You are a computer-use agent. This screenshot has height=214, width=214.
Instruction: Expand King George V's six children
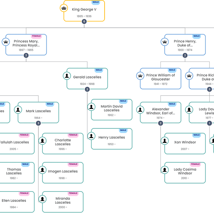coord(84,21)
